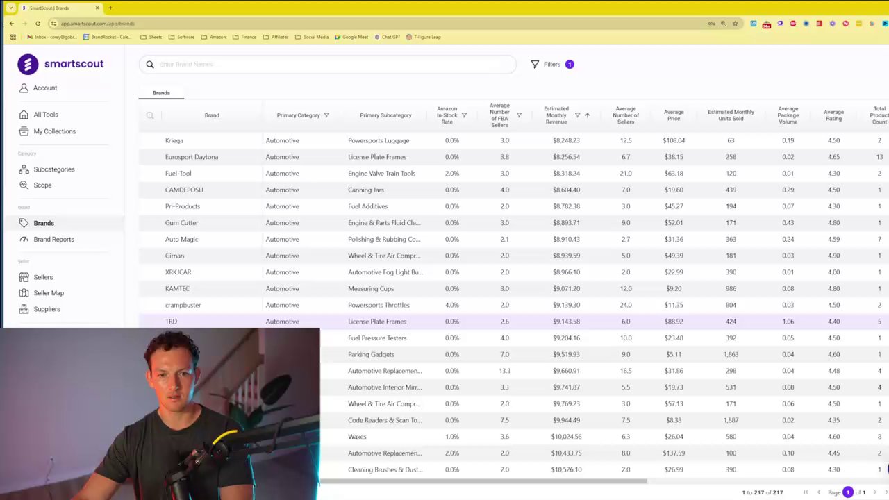Sort by Average Rating column header
The image size is (889, 500).
[x=833, y=115]
